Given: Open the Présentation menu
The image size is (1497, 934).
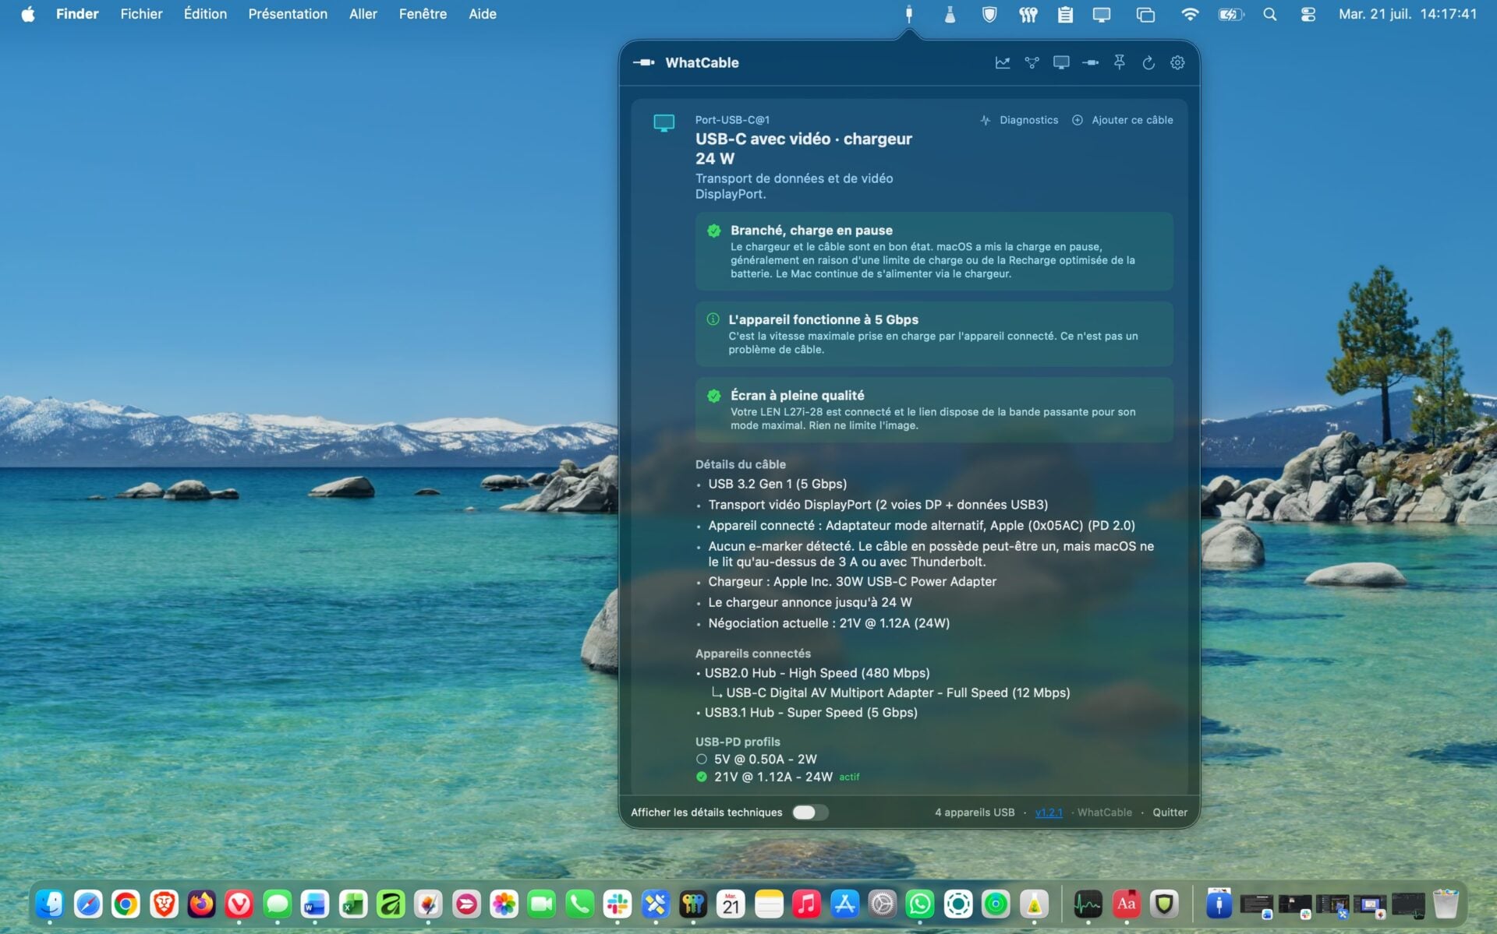Looking at the screenshot, I should point(288,14).
